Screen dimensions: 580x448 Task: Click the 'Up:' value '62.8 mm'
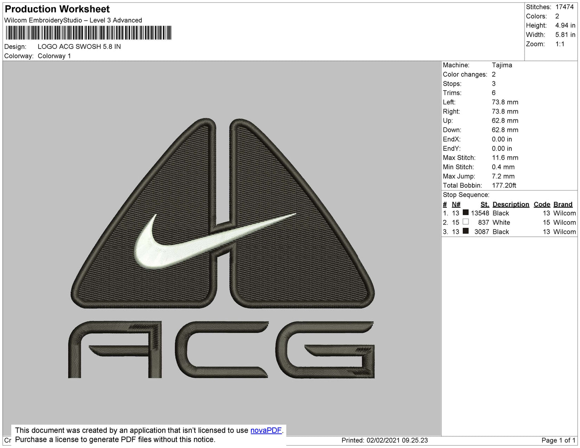point(505,120)
